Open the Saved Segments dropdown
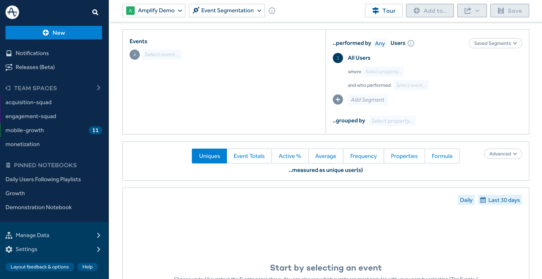The height and width of the screenshot is (279, 542). [495, 43]
